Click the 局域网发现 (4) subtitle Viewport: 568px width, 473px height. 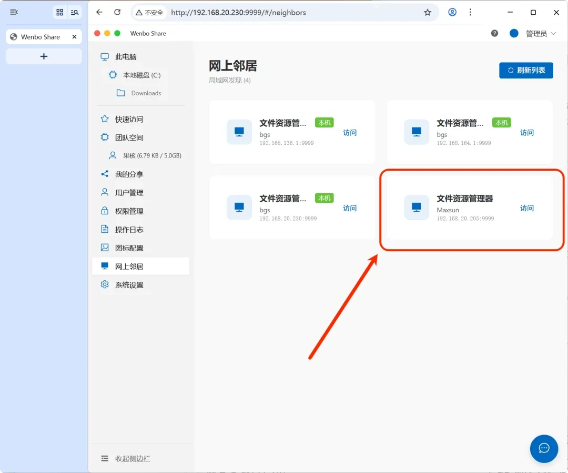230,80
